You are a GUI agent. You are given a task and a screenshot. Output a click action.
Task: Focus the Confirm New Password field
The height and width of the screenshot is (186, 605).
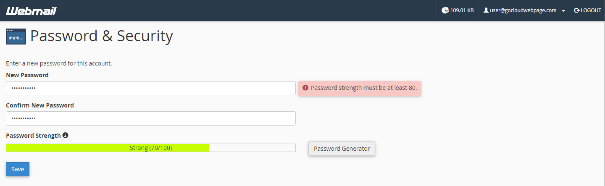(151, 118)
